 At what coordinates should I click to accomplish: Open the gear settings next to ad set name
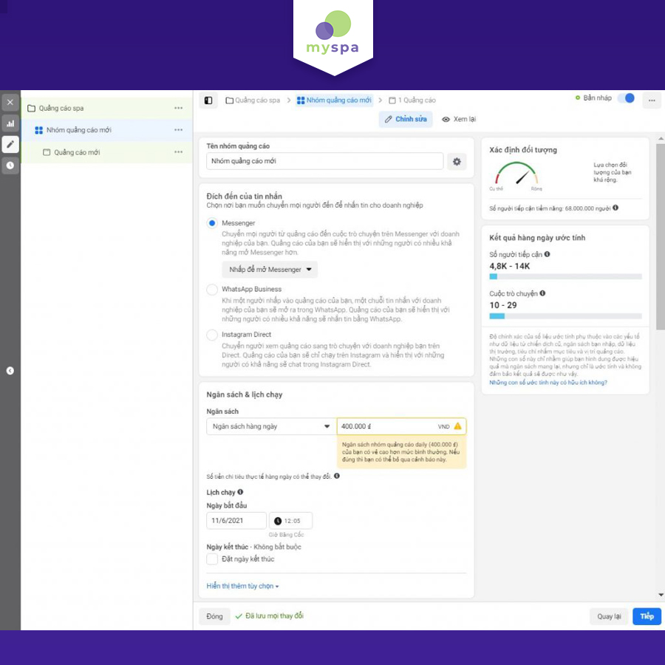(457, 162)
